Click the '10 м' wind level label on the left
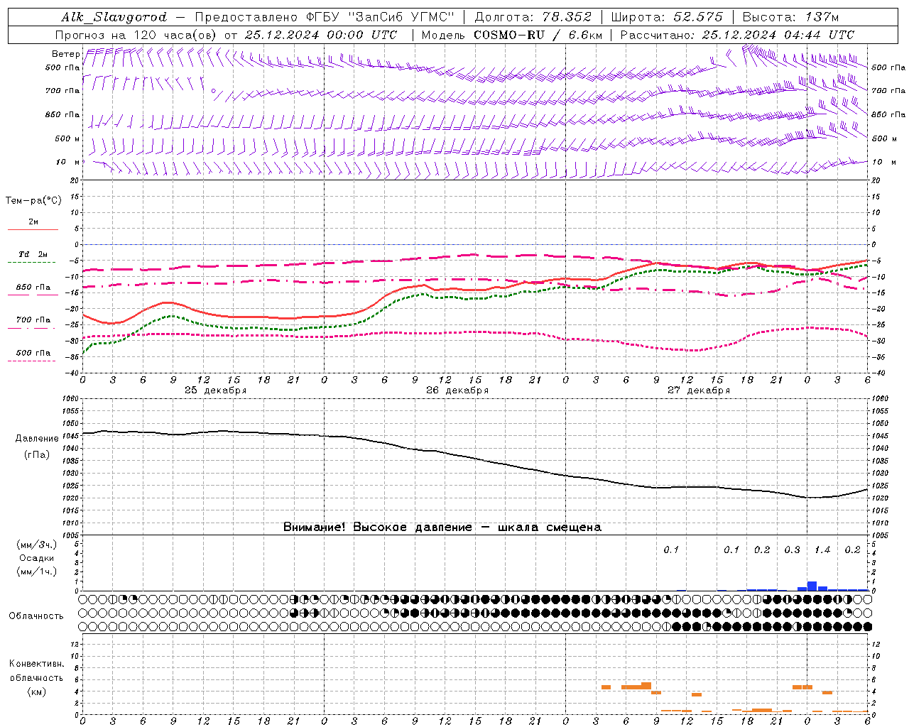Image resolution: width=909 pixels, height=727 pixels. 68,162
